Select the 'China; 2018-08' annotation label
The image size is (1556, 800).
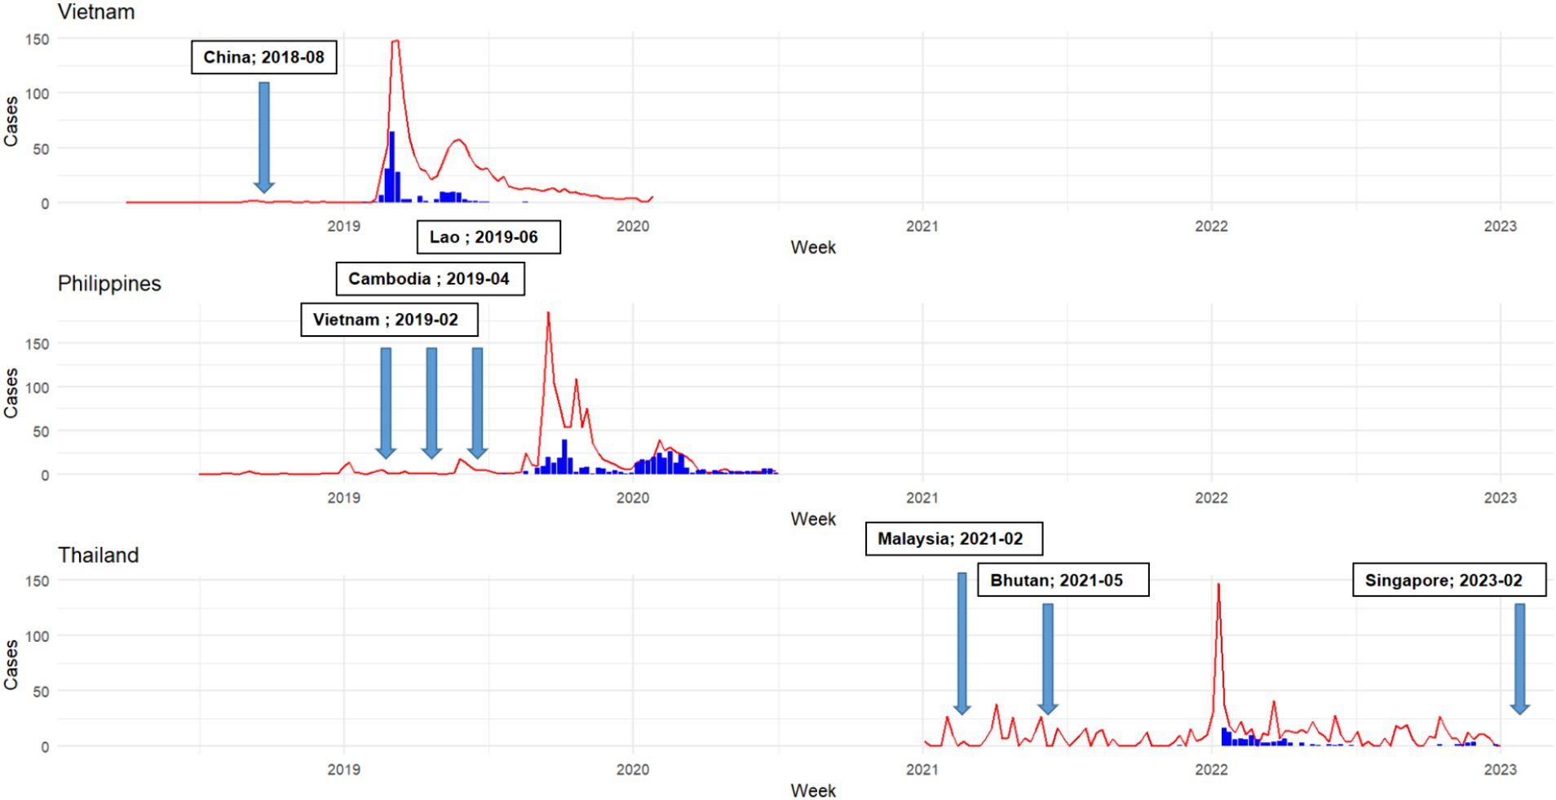pyautogui.click(x=264, y=57)
